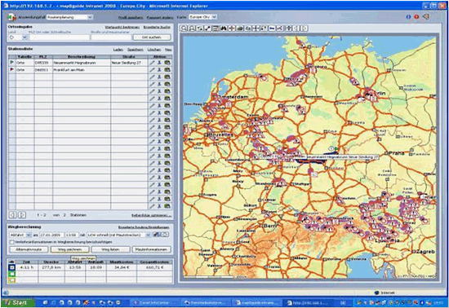Image resolution: width=449 pixels, height=308 pixels.
Task: Click the red destination flag of Frankfurt row
Action: coord(11,69)
